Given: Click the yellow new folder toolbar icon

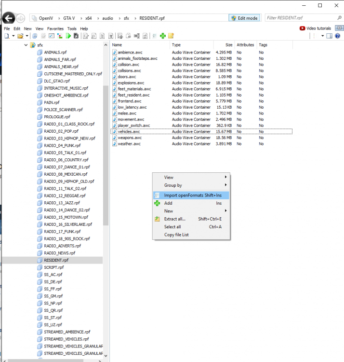Looking at the screenshot, I should 171,36.
